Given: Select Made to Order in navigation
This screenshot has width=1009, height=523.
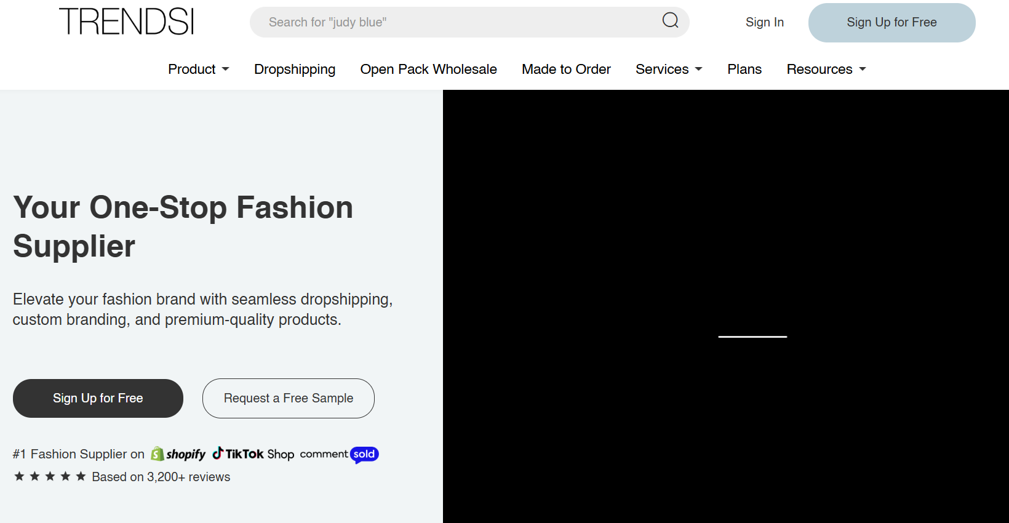Looking at the screenshot, I should pyautogui.click(x=566, y=69).
